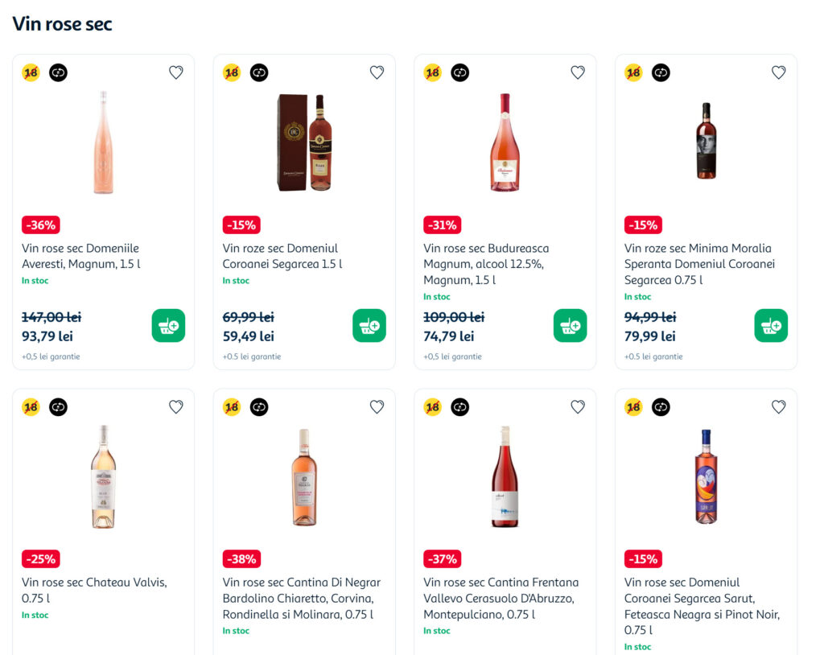Click 18+ age badge on Budureasca card
824x655 pixels.
point(432,72)
